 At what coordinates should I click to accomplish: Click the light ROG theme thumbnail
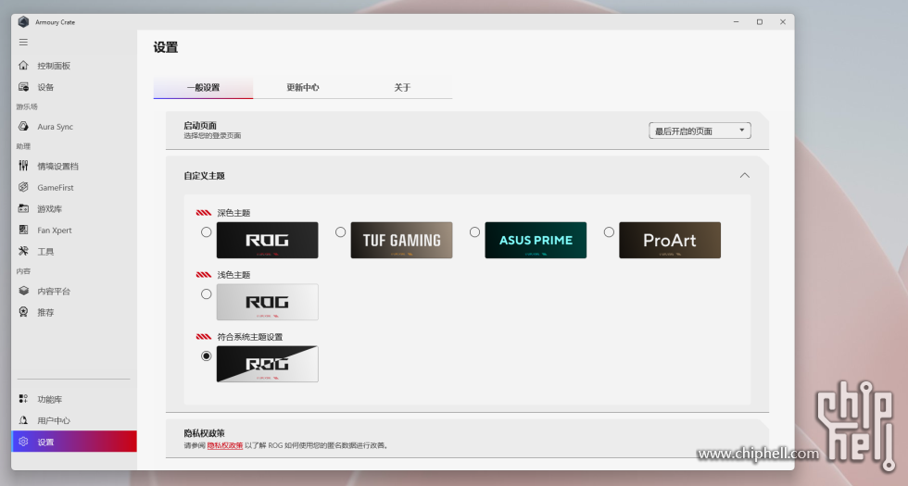pos(268,302)
